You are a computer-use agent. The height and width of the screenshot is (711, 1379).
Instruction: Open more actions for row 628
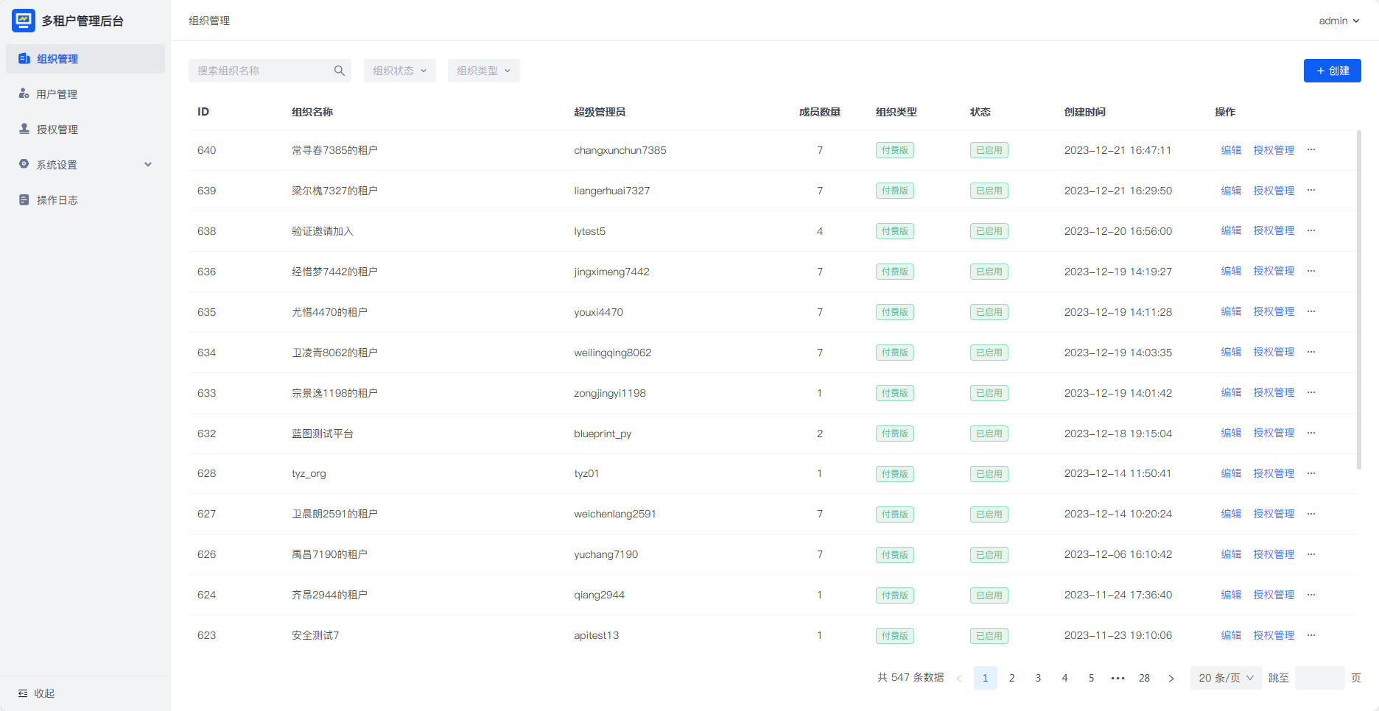pyautogui.click(x=1311, y=474)
